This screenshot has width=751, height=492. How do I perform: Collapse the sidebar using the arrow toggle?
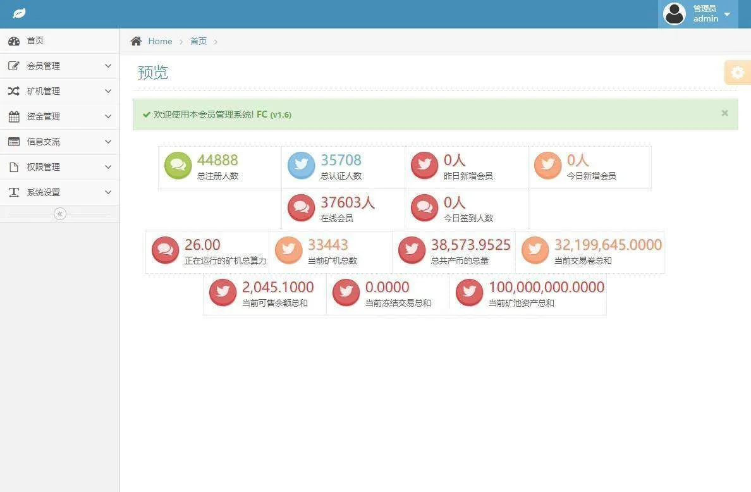pos(59,214)
